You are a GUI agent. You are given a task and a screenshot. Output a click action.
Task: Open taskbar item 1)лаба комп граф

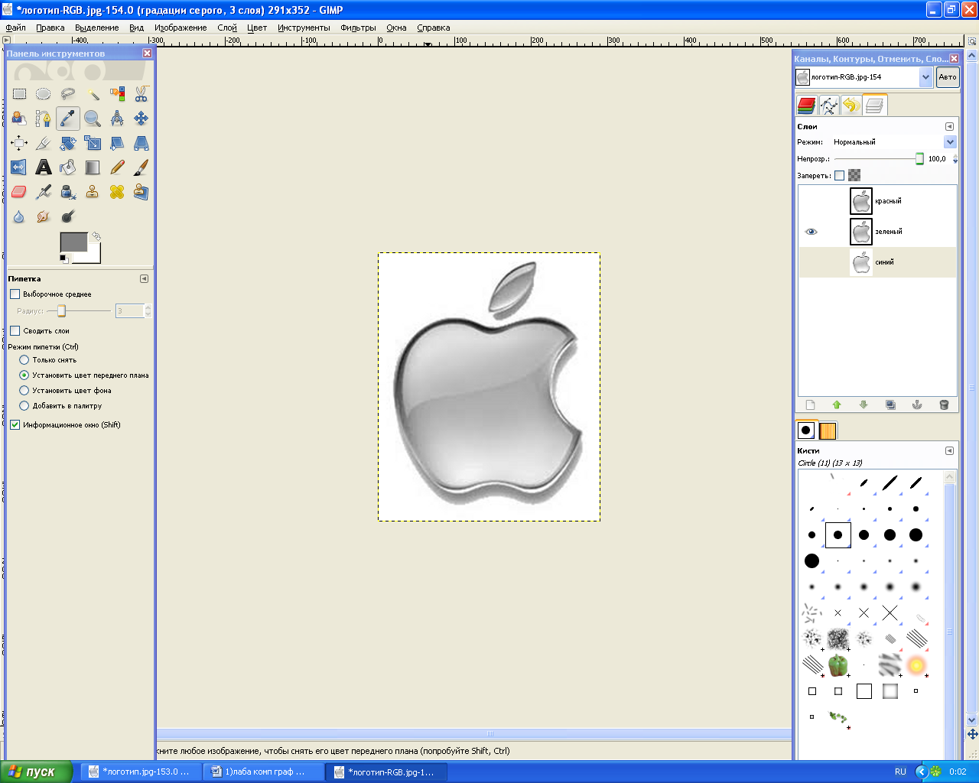pos(264,772)
